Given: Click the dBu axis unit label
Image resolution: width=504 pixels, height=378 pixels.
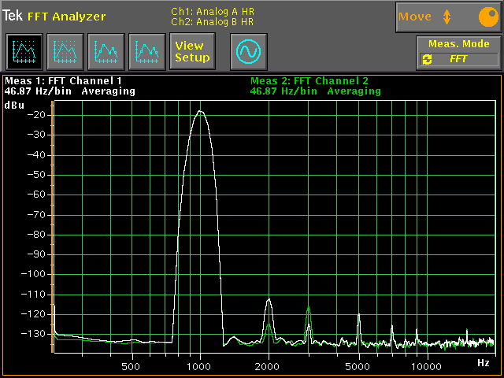Looking at the screenshot, I should pyautogui.click(x=16, y=105).
